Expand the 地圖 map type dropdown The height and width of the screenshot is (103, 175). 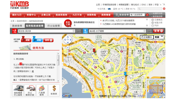click(x=159, y=37)
